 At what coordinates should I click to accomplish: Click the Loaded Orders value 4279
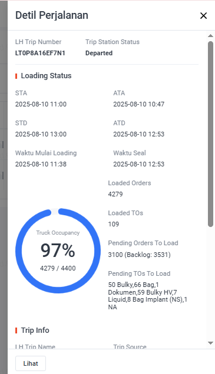(x=115, y=194)
